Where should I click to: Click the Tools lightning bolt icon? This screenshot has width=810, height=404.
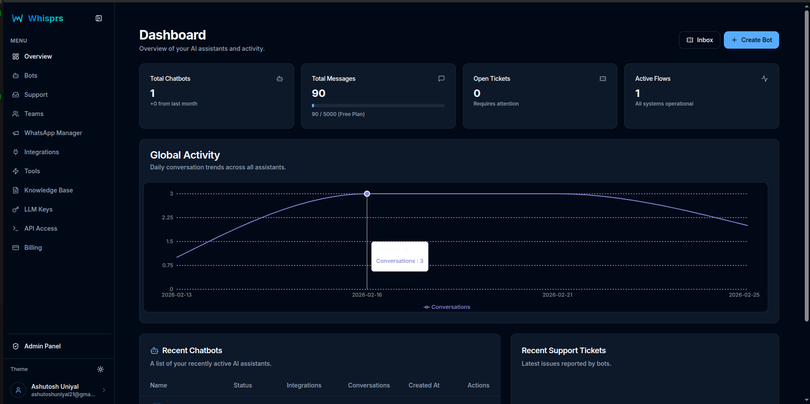tap(16, 171)
